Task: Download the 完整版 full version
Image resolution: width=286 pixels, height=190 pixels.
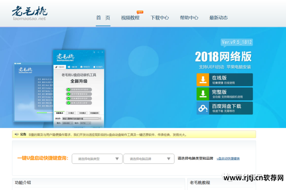Action: pos(225,94)
